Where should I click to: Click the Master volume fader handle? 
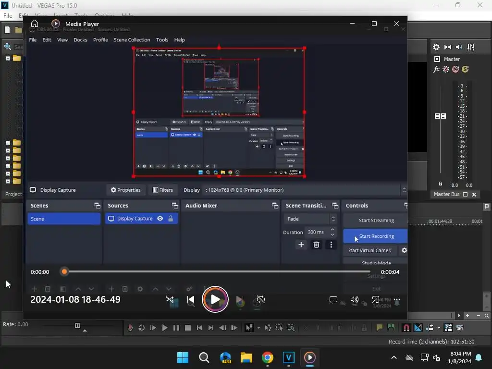pos(440,116)
